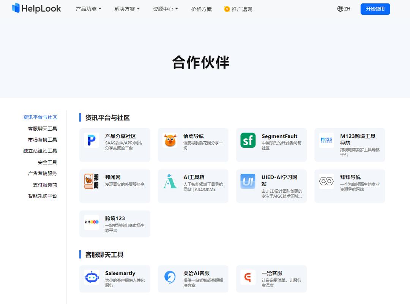Image resolution: width=410 pixels, height=304 pixels.
Task: Select 智能采购平台 in the sidebar
Action: (43, 196)
